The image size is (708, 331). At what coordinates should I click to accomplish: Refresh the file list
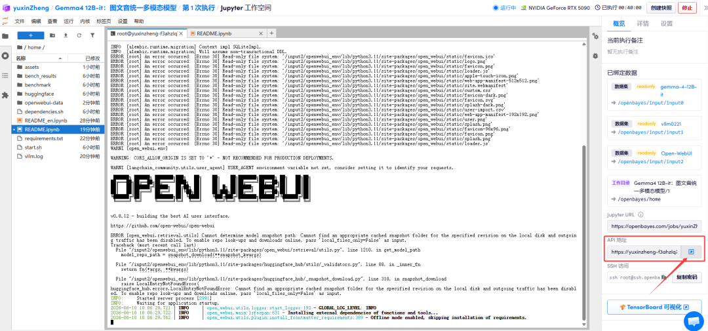[79, 35]
